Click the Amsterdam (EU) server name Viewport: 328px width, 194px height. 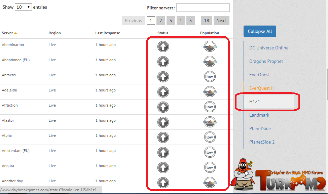[16, 151]
